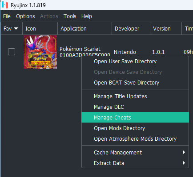Sort by the Fav column header
193x177 pixels.
coord(12,28)
